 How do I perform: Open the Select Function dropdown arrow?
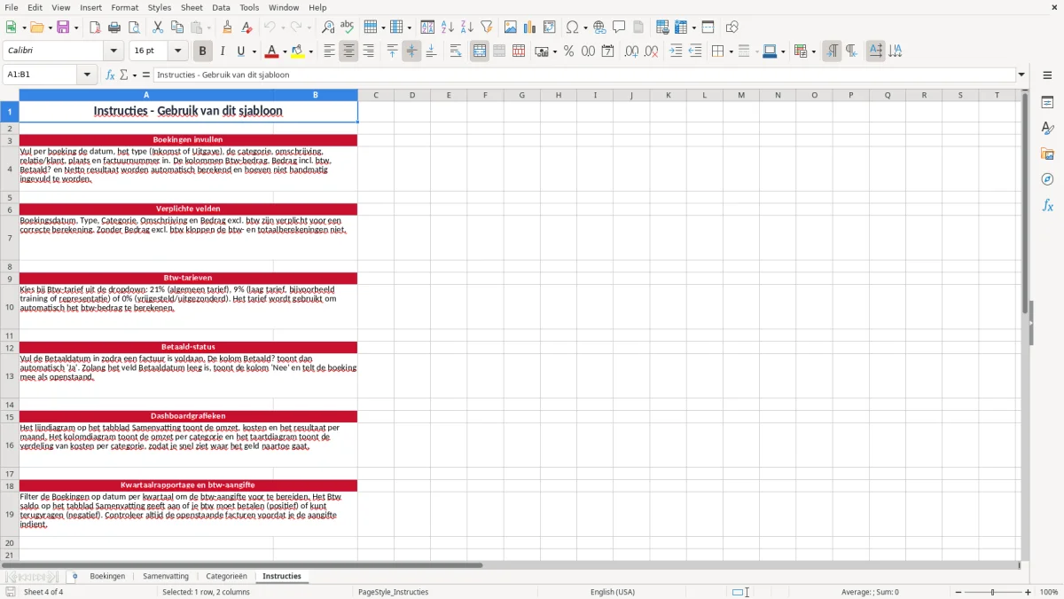pyautogui.click(x=134, y=75)
